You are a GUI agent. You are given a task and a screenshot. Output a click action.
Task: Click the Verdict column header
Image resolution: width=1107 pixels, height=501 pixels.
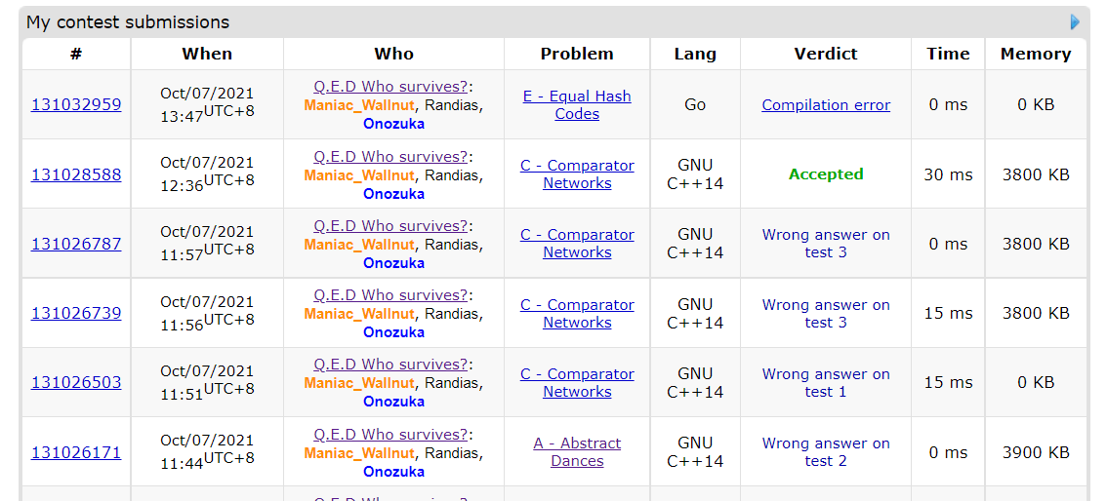(x=826, y=54)
